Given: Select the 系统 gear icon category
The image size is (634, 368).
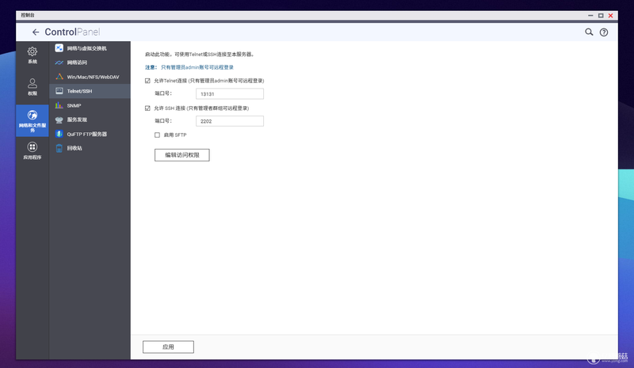Looking at the screenshot, I should (32, 55).
